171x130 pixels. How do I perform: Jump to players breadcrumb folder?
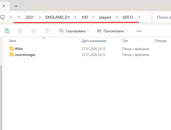pyautogui.click(x=105, y=17)
